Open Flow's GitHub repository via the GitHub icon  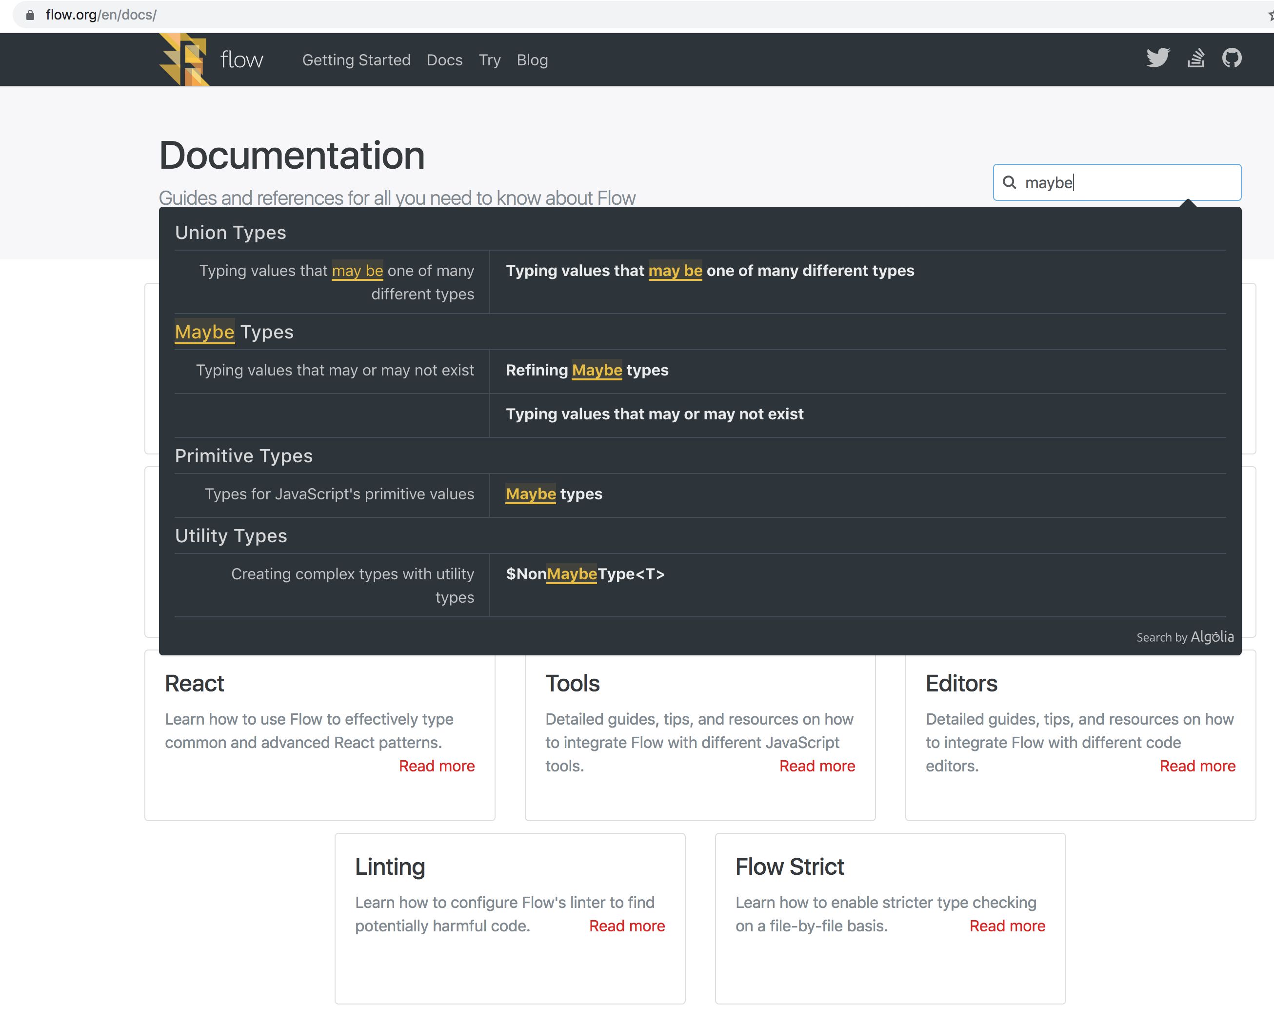[1232, 58]
